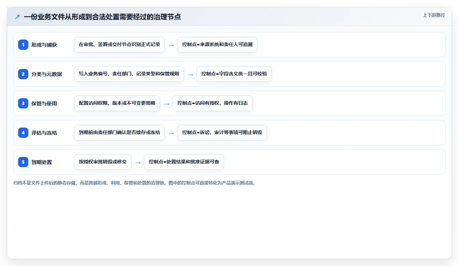Viewport: 459px width, 266px height.
Task: Click the footnote starting 归档不是文件上传后的静态存储
Action: pos(134,183)
